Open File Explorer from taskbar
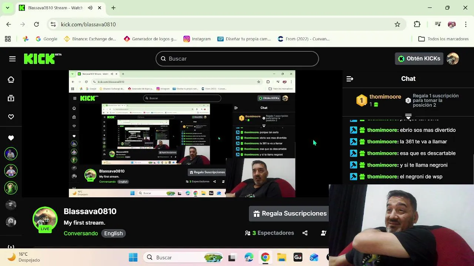 (281, 258)
